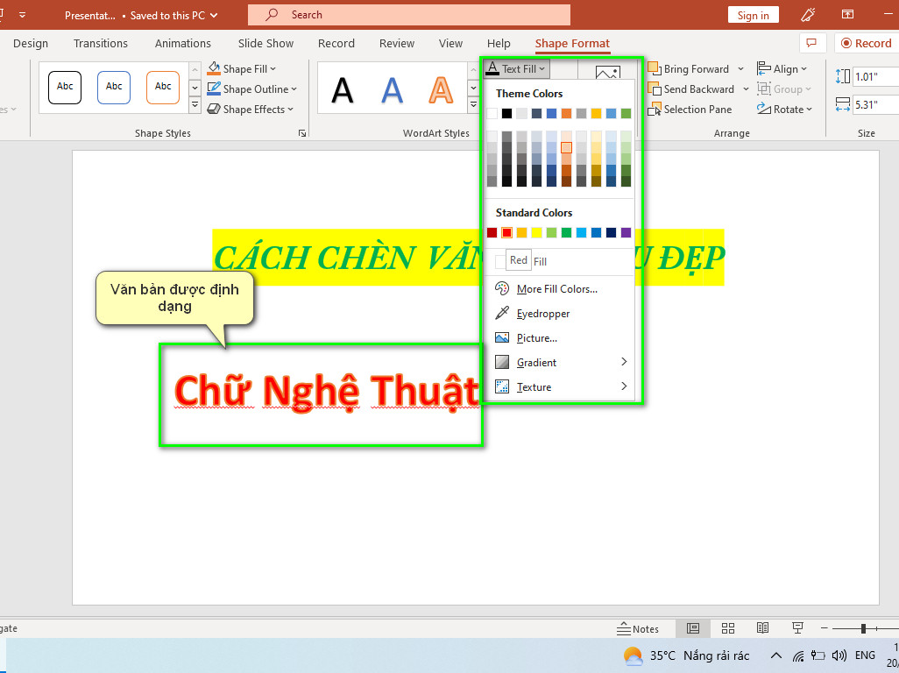Apply the blue outline Abc shape style
Image resolution: width=899 pixels, height=673 pixels.
point(114,87)
